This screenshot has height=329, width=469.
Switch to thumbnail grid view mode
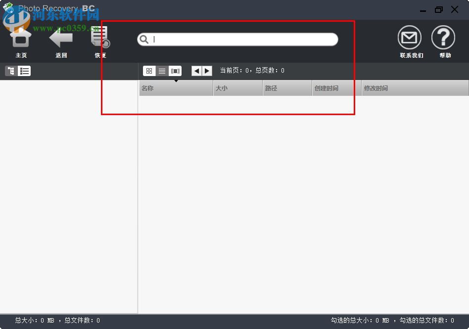(149, 71)
